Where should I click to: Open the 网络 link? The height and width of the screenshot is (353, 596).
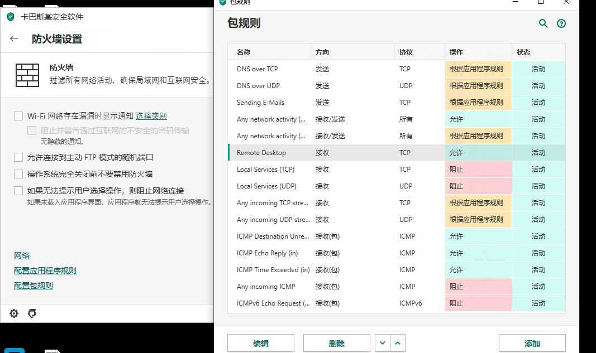(22, 255)
